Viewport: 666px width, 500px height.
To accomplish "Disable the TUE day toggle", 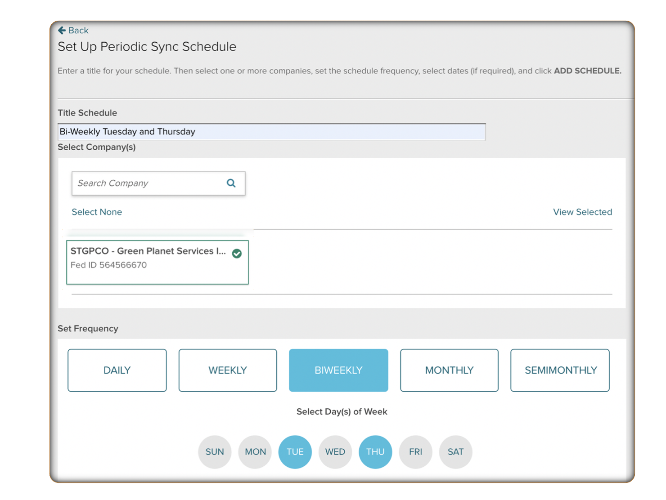I will [295, 452].
